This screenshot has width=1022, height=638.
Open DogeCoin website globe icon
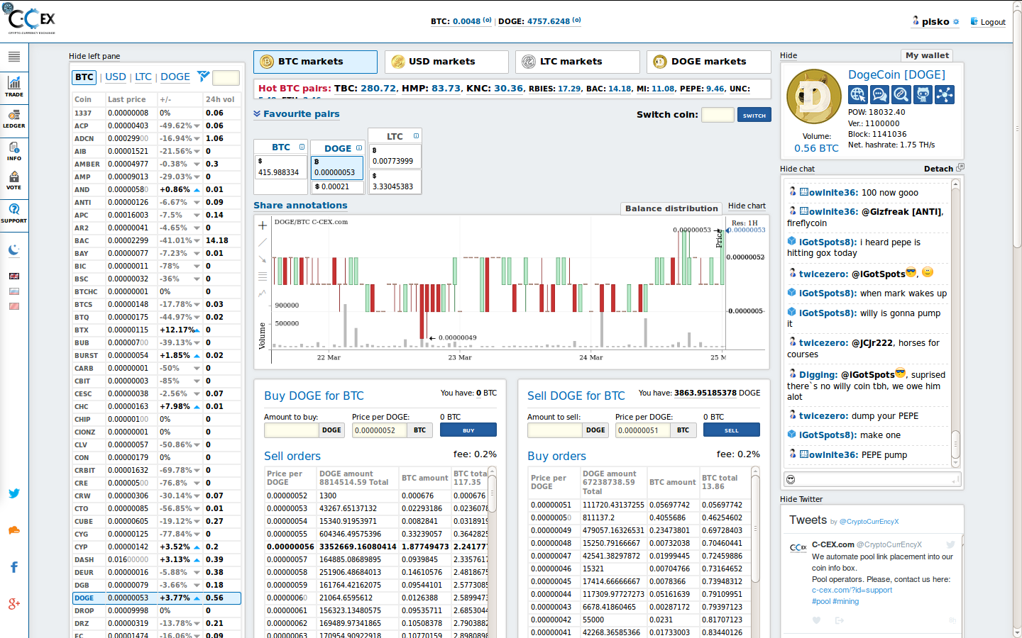[857, 94]
